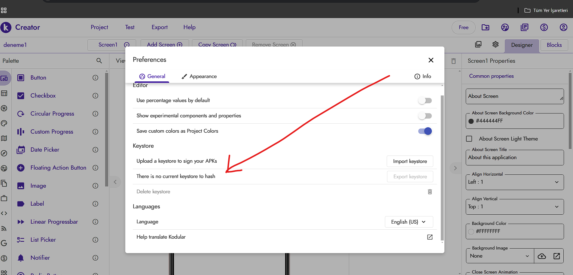Image resolution: width=573 pixels, height=275 pixels.
Task: Toggle Show experimental components and properties
Action: pos(425,116)
